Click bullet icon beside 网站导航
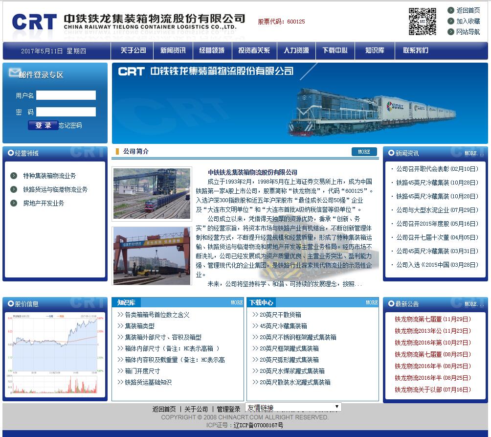Screen dimensions: 491x437 pyautogui.click(x=450, y=32)
